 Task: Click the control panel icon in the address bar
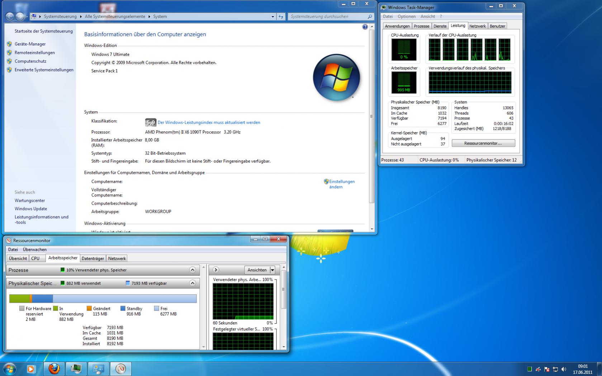click(x=34, y=16)
